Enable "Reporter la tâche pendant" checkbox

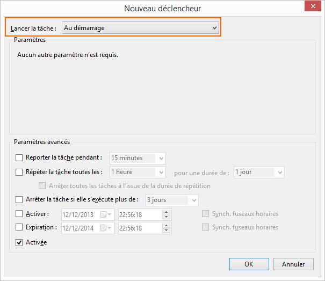point(19,157)
